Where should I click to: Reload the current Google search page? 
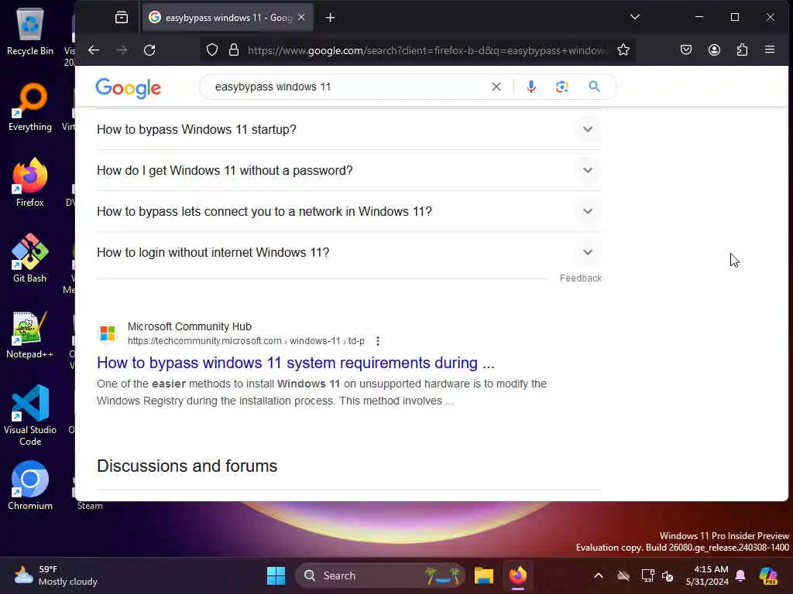coord(149,50)
